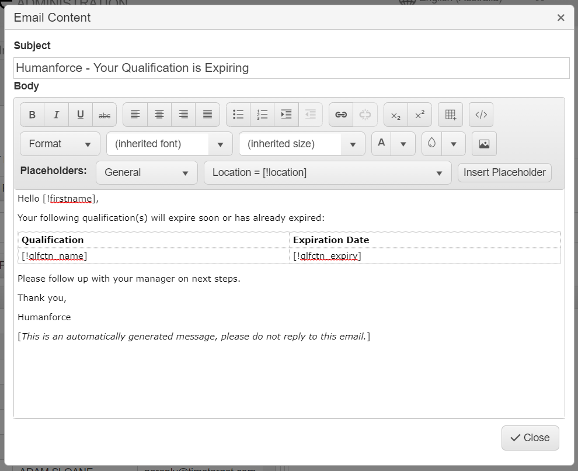
Task: Open the Location placeholder dropdown
Action: [x=328, y=172]
